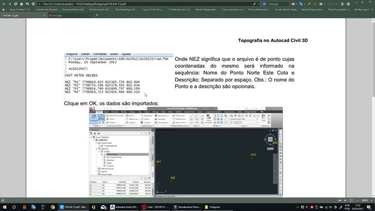Open bookmark 'Como aumentar a m...'
The height and width of the screenshot is (211, 375).
[233, 9]
